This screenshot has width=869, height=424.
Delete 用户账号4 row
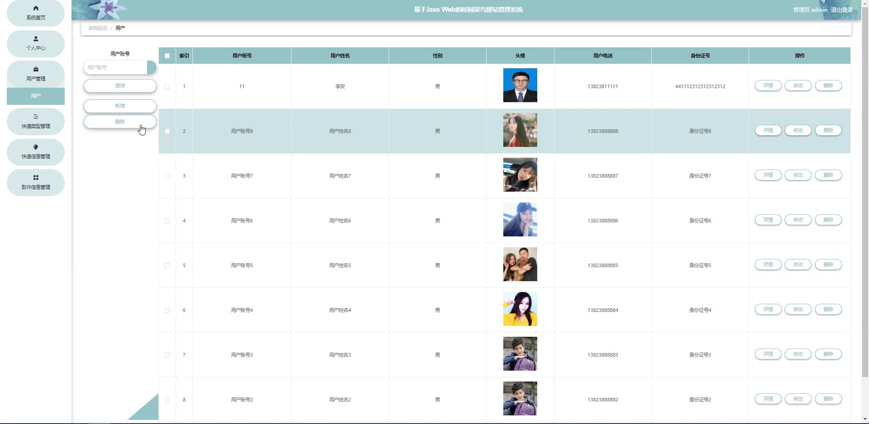pyautogui.click(x=828, y=309)
